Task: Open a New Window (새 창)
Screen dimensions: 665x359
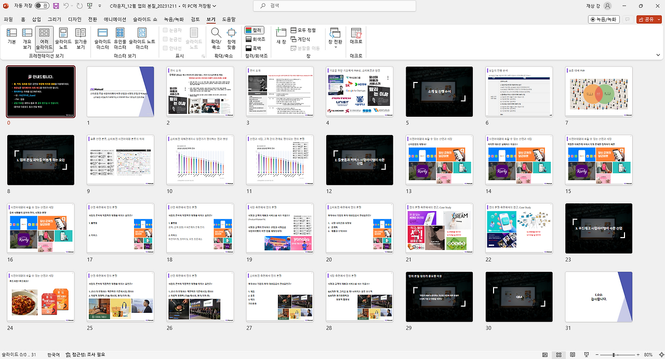Action: click(281, 36)
